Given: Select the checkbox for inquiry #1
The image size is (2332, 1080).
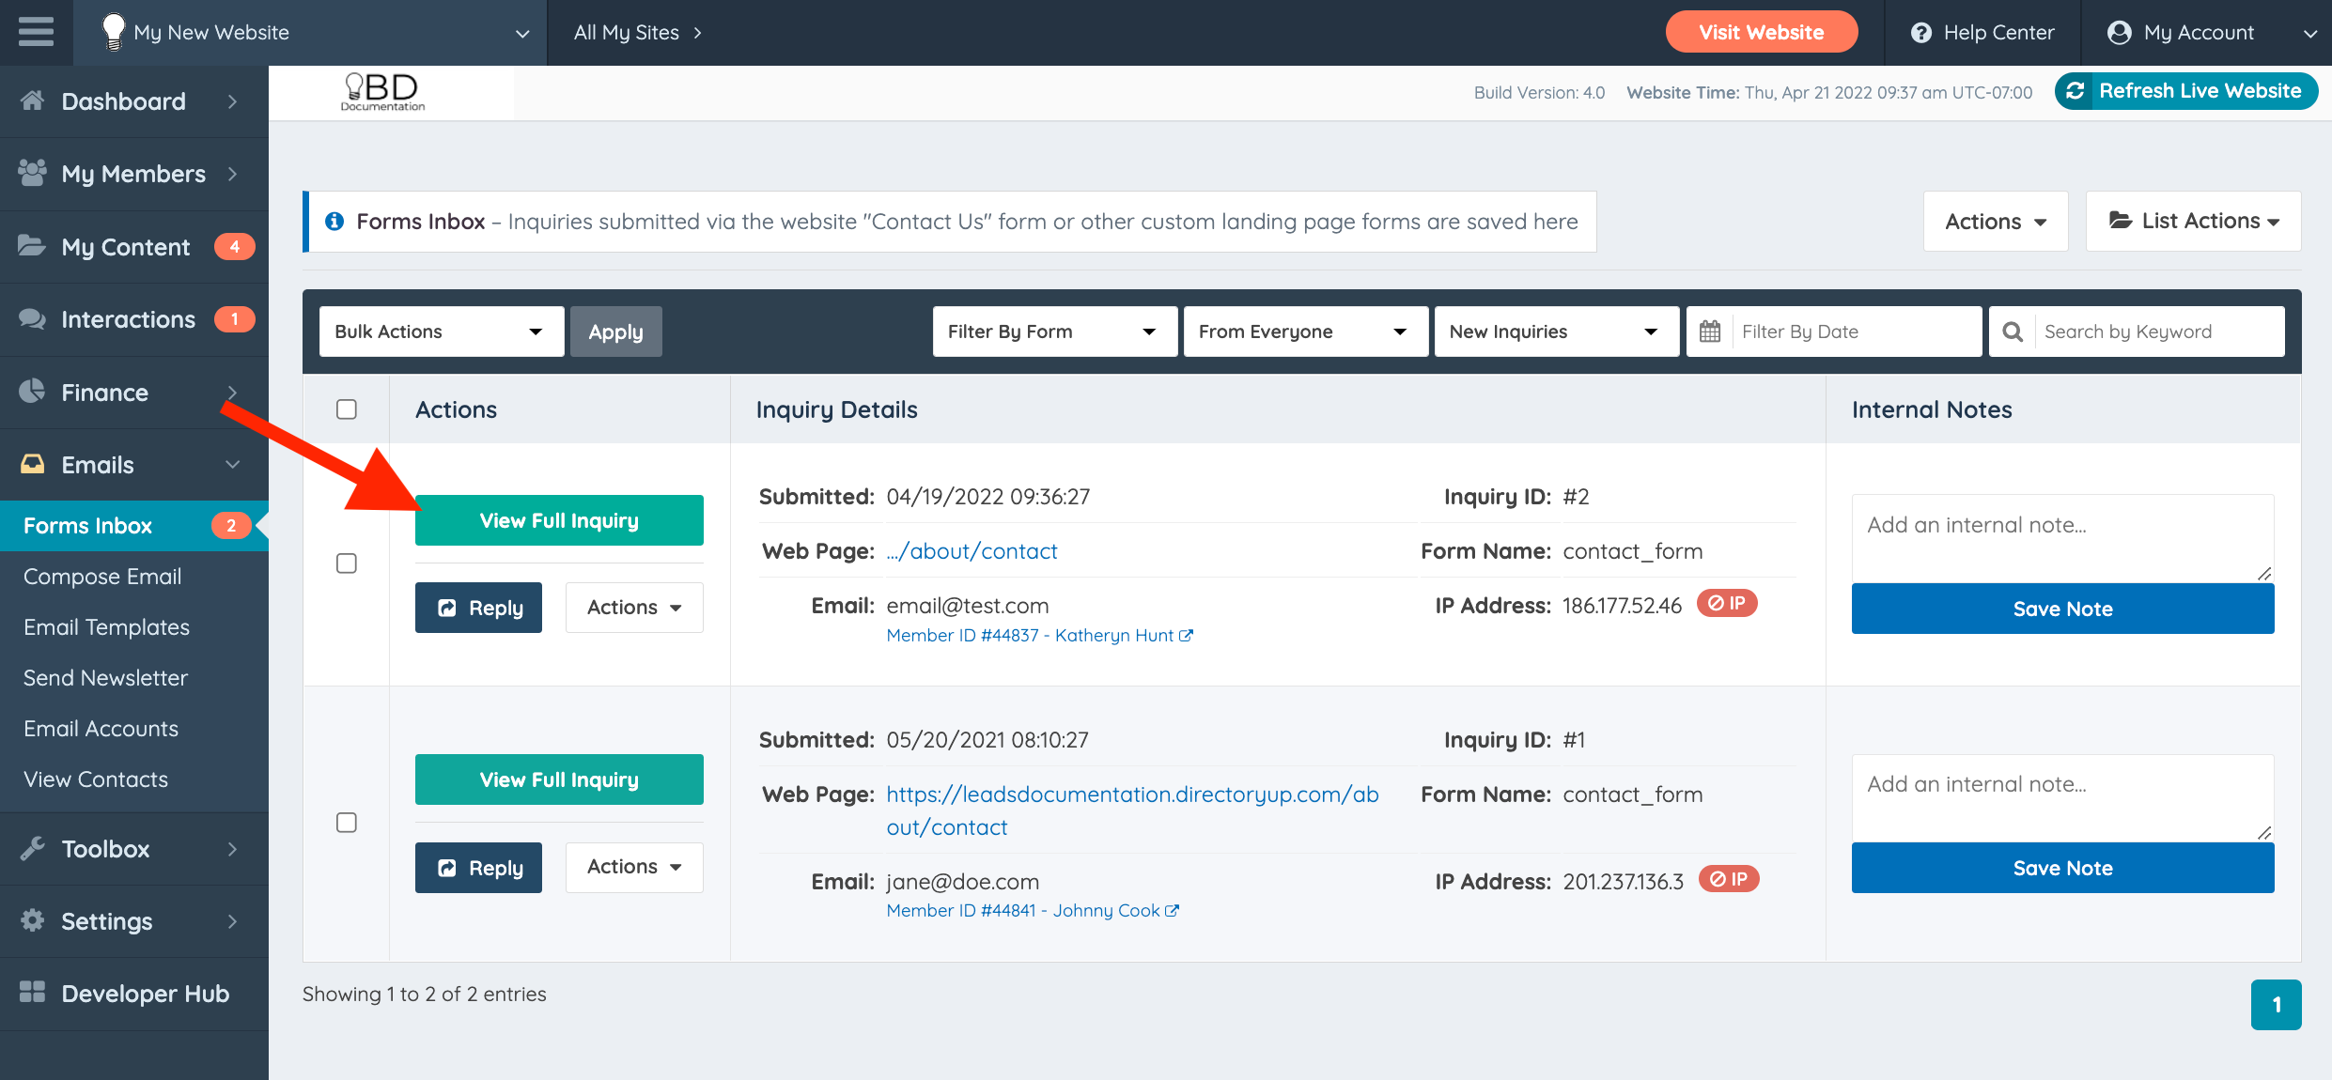Looking at the screenshot, I should click(347, 823).
